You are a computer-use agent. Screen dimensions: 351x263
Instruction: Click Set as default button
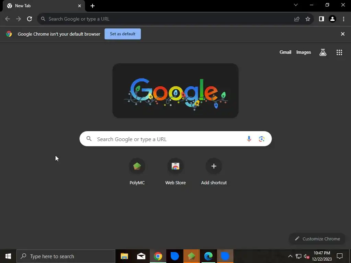point(123,34)
